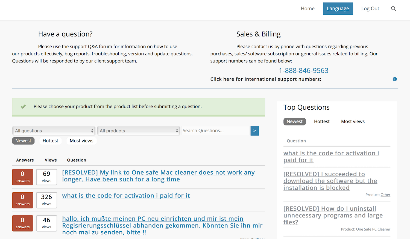The width and height of the screenshot is (410, 239).
Task: Switch Top Questions to Most views
Action: [x=353, y=122]
